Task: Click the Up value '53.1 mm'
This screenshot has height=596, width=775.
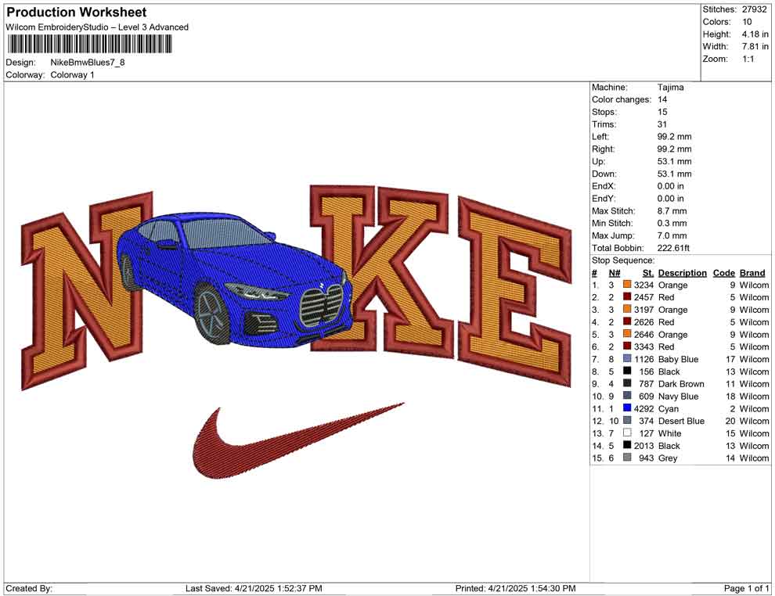Action: [x=674, y=161]
